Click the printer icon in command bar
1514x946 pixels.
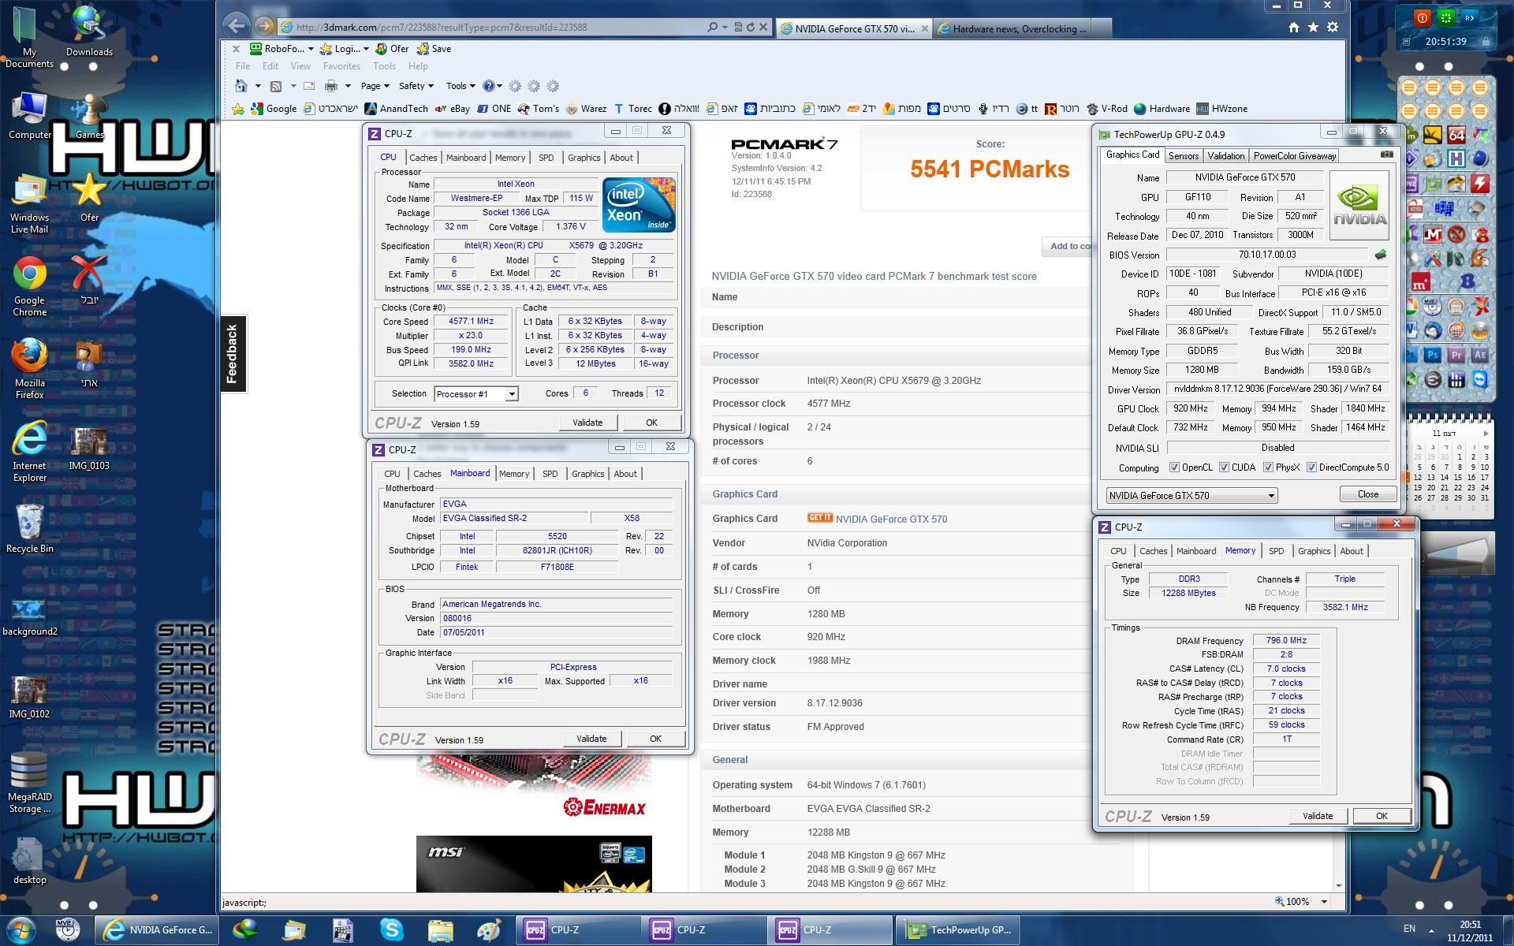click(x=331, y=86)
